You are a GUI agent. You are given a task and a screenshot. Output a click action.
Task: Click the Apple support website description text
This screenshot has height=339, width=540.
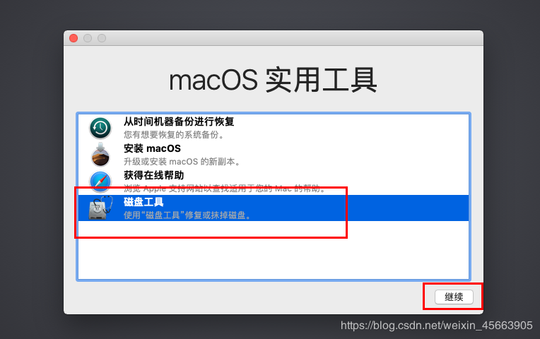point(225,189)
